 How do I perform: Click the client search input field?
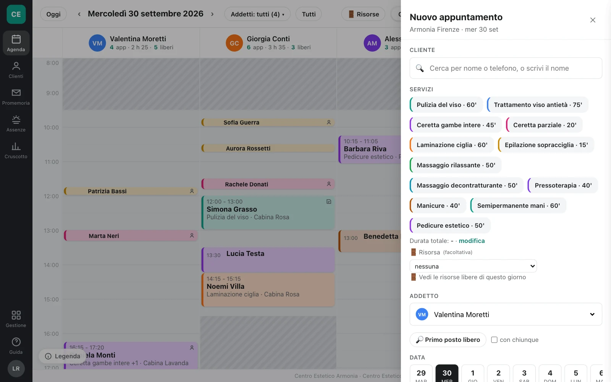coord(506,68)
